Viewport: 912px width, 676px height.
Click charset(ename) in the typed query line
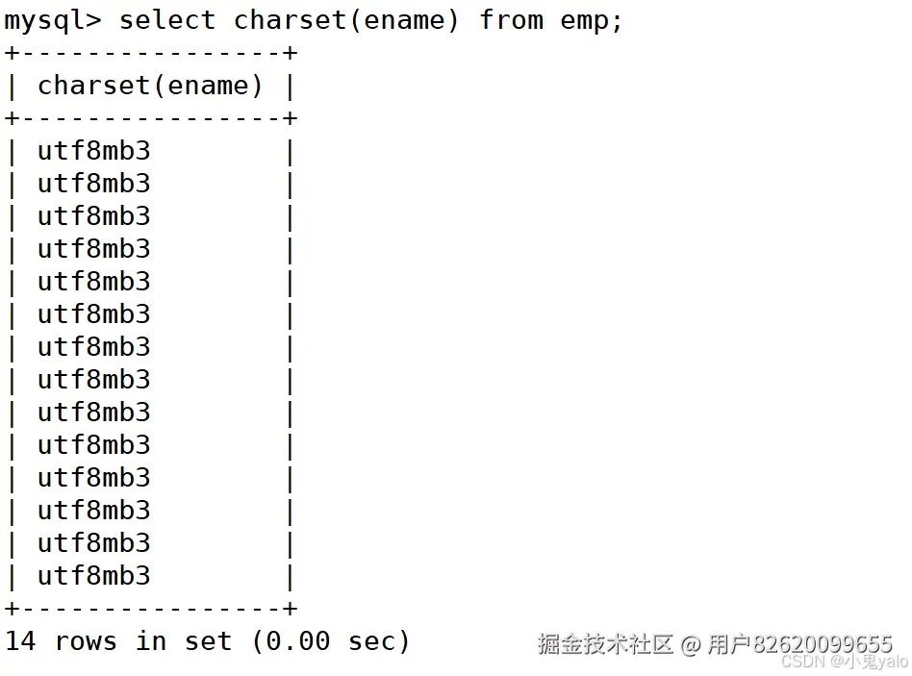coord(346,19)
